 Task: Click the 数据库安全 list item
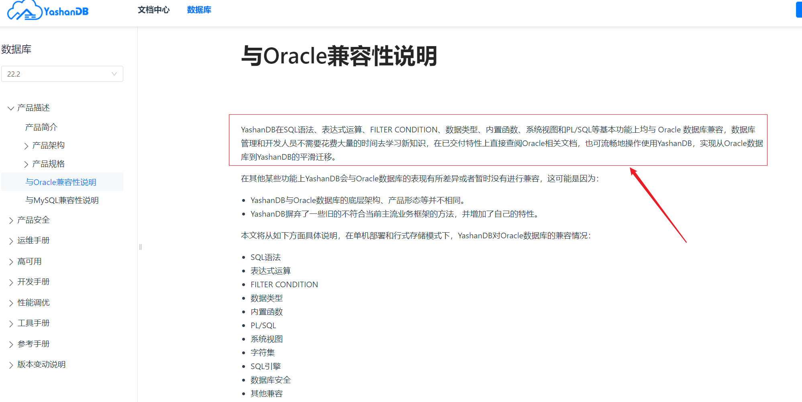point(271,380)
